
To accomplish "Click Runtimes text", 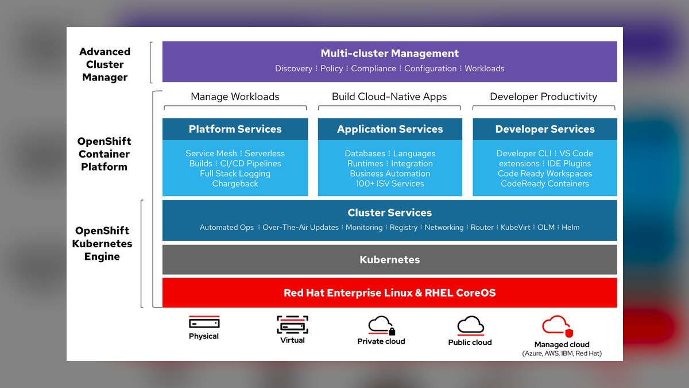I will click(x=365, y=163).
